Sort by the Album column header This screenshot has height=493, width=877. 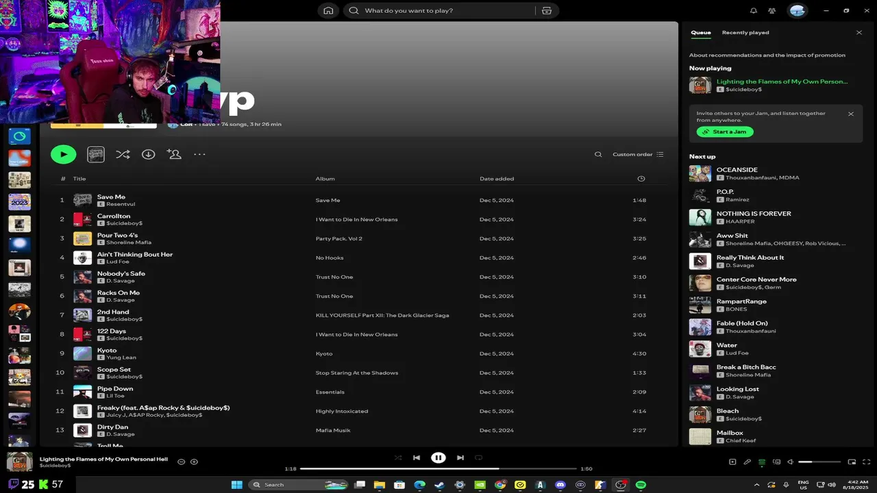tap(325, 179)
